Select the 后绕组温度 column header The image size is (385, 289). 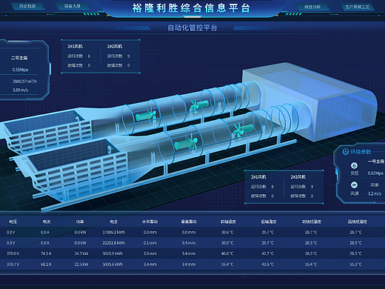point(358,222)
